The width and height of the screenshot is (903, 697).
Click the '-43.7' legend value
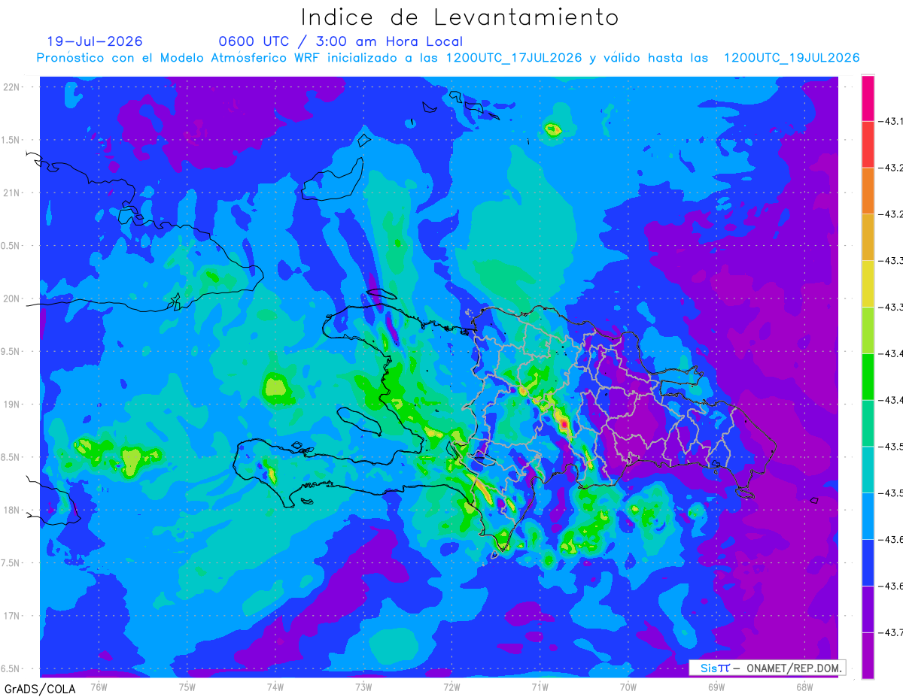tap(892, 632)
